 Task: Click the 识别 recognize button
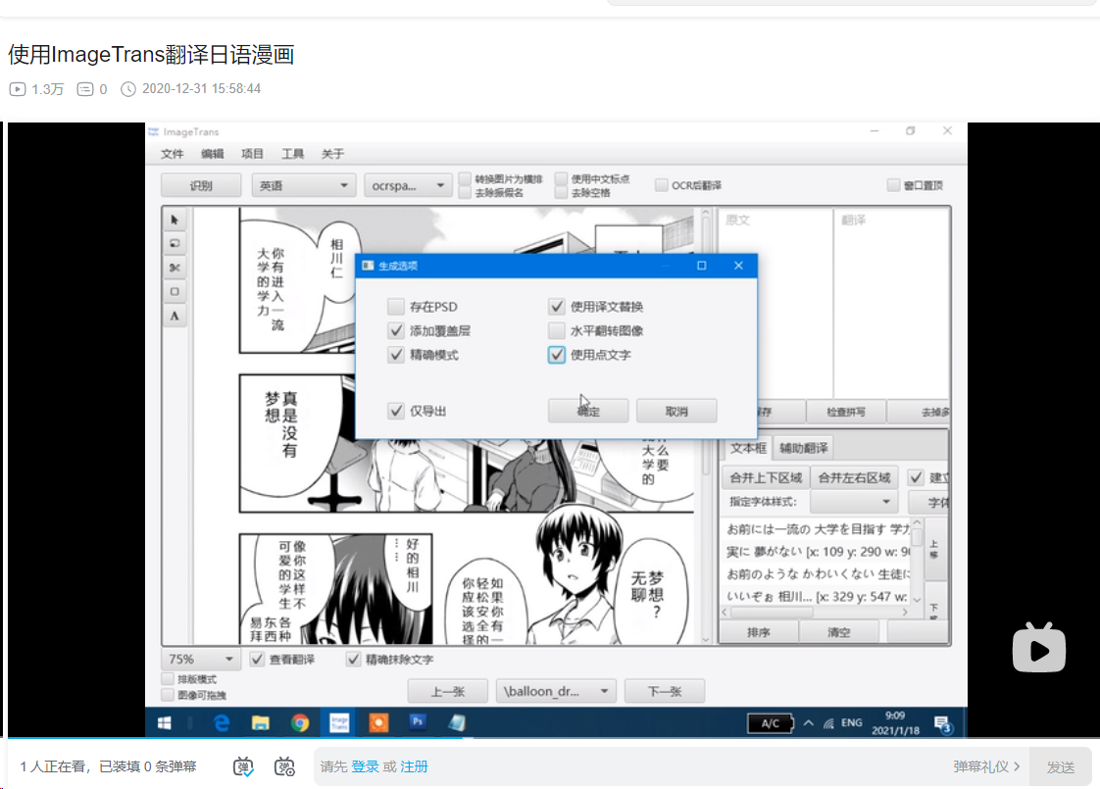point(201,185)
